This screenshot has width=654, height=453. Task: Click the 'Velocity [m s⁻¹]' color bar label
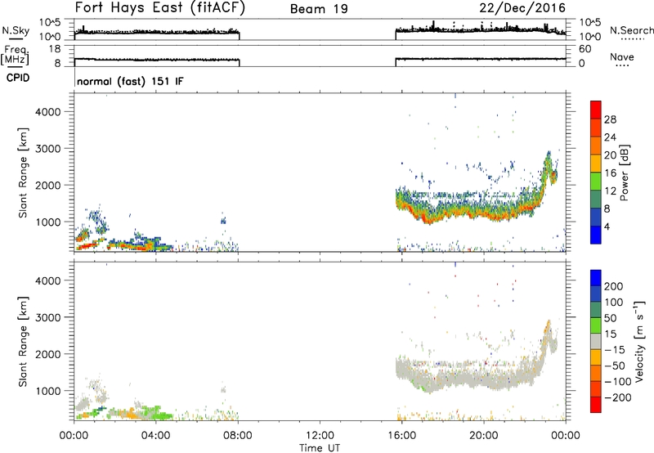639,341
